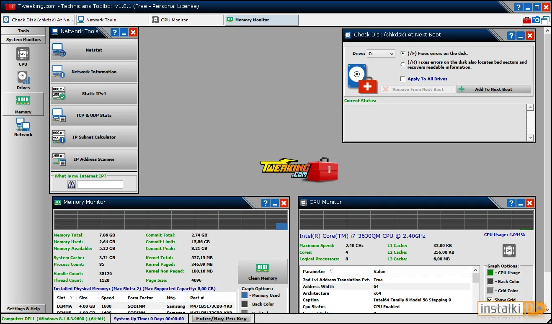
Task: Sort by the Slot column header
Action: pos(66,298)
